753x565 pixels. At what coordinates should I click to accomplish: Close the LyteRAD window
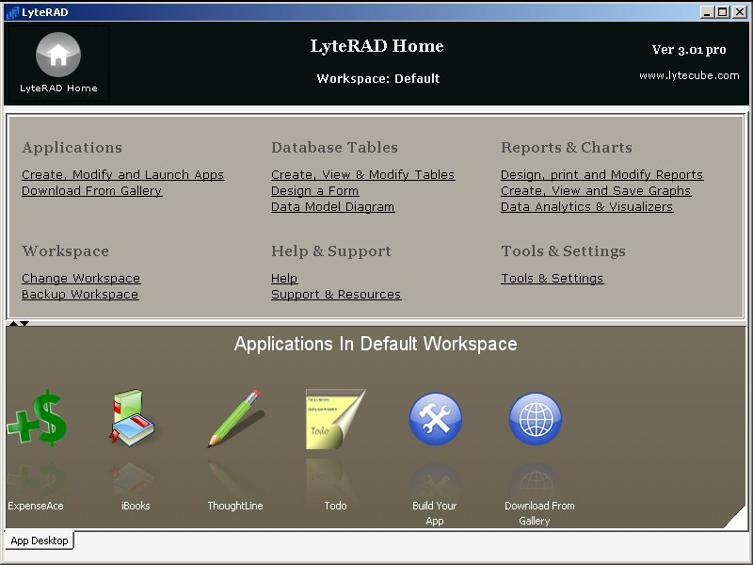[739, 12]
